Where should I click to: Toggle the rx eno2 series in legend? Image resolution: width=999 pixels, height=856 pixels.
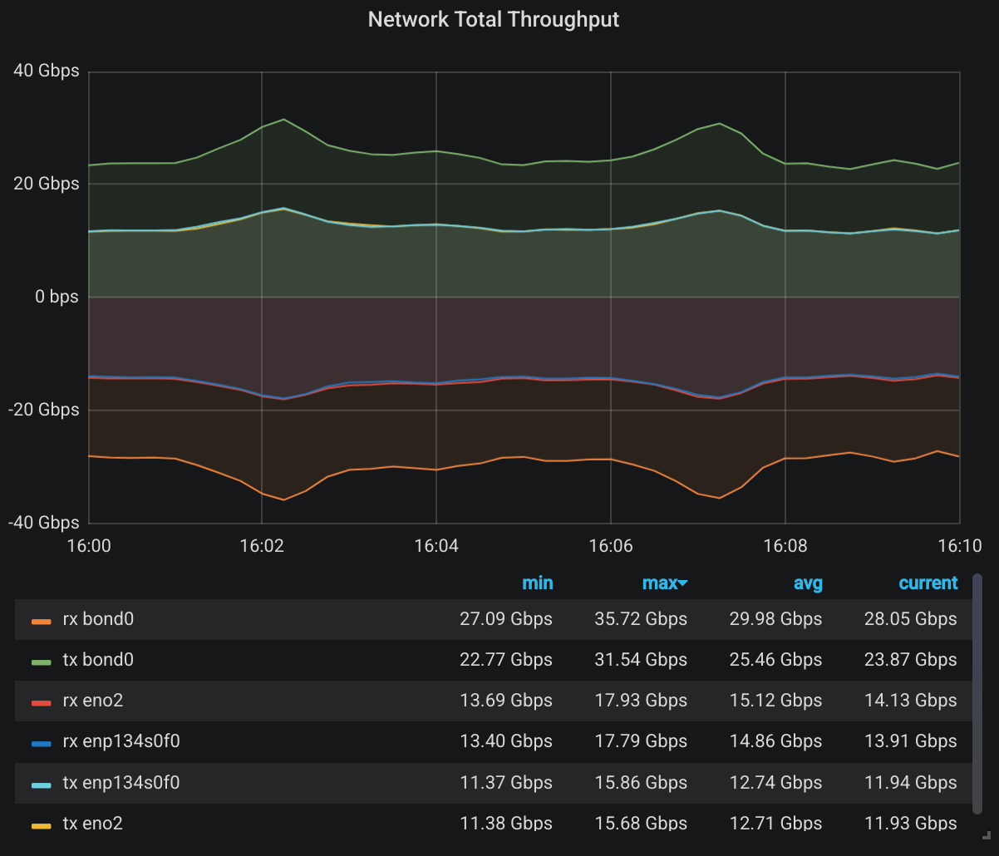pyautogui.click(x=93, y=701)
